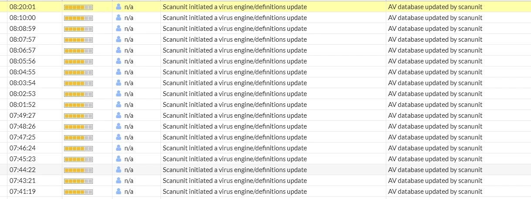The width and height of the screenshot is (531, 199).
Task: Click user icon in the 08:10:00 row
Action: (119, 18)
